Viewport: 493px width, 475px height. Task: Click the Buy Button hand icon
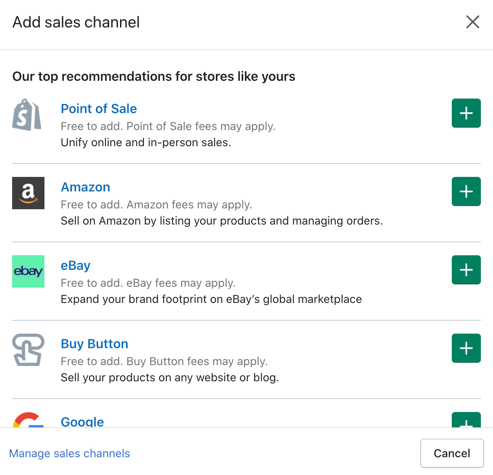(28, 350)
